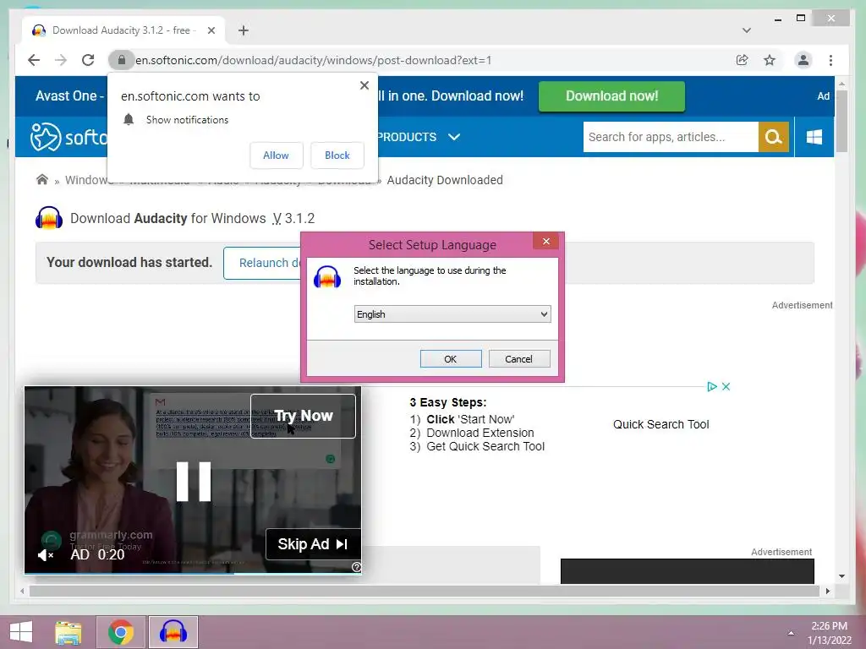Viewport: 866px width, 649px height.
Task: Open the Relaunch download button
Action: [x=263, y=263]
